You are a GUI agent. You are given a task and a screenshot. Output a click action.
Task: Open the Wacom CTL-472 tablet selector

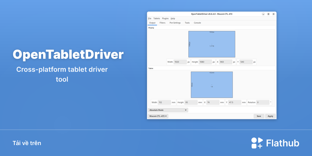[x=158, y=116]
